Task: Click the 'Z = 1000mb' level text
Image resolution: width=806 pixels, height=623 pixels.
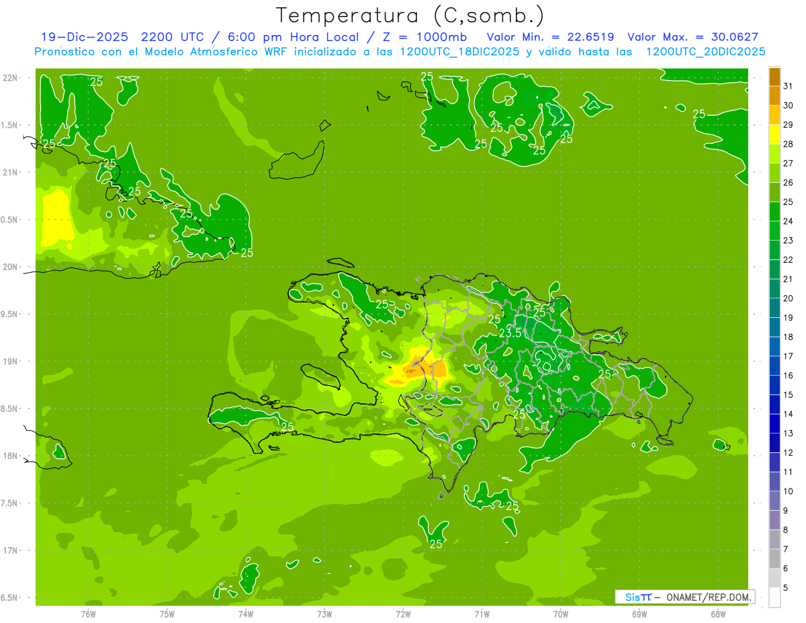Action: click(x=424, y=37)
